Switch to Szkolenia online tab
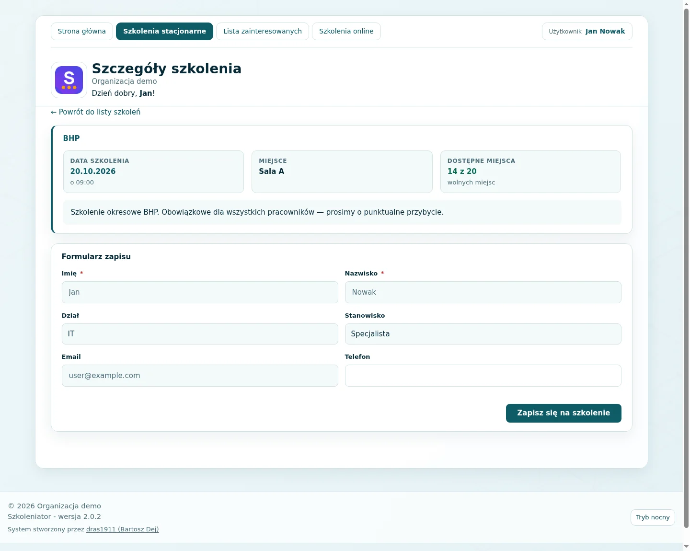Screen dimensions: 690x551 [346, 31]
